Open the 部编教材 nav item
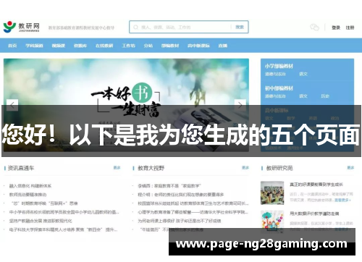 click(170, 46)
